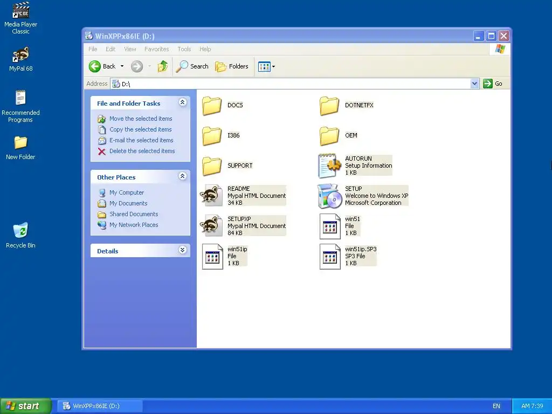552x414 pixels.
Task: Click the My Computer icon in Other Places
Action: coord(102,192)
